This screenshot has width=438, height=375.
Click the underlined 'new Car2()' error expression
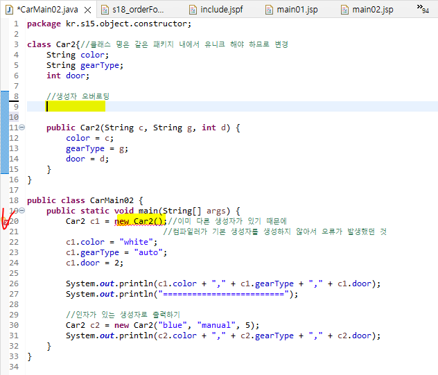140,221
